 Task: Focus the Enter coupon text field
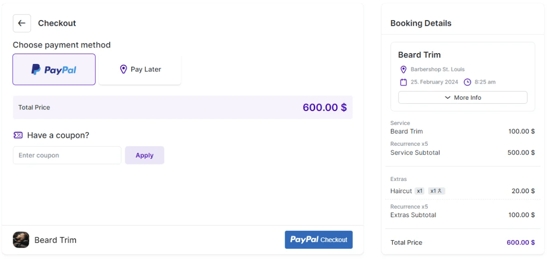click(x=67, y=156)
